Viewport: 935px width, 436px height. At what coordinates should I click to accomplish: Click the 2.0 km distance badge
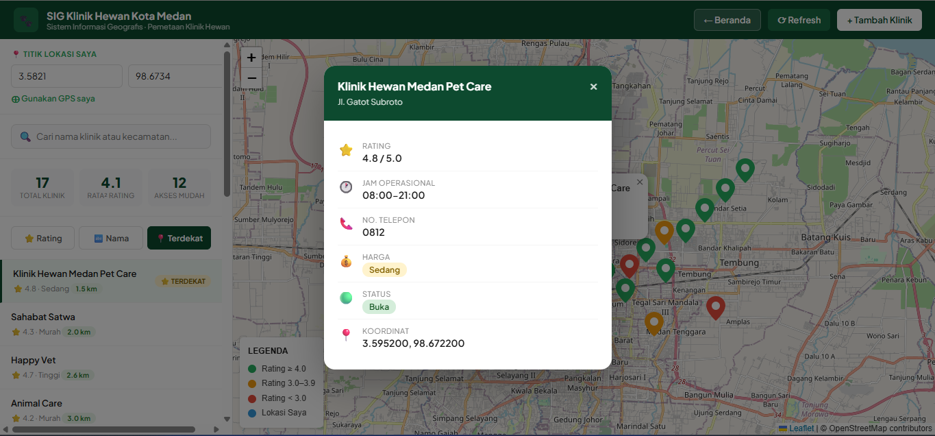[x=79, y=332]
